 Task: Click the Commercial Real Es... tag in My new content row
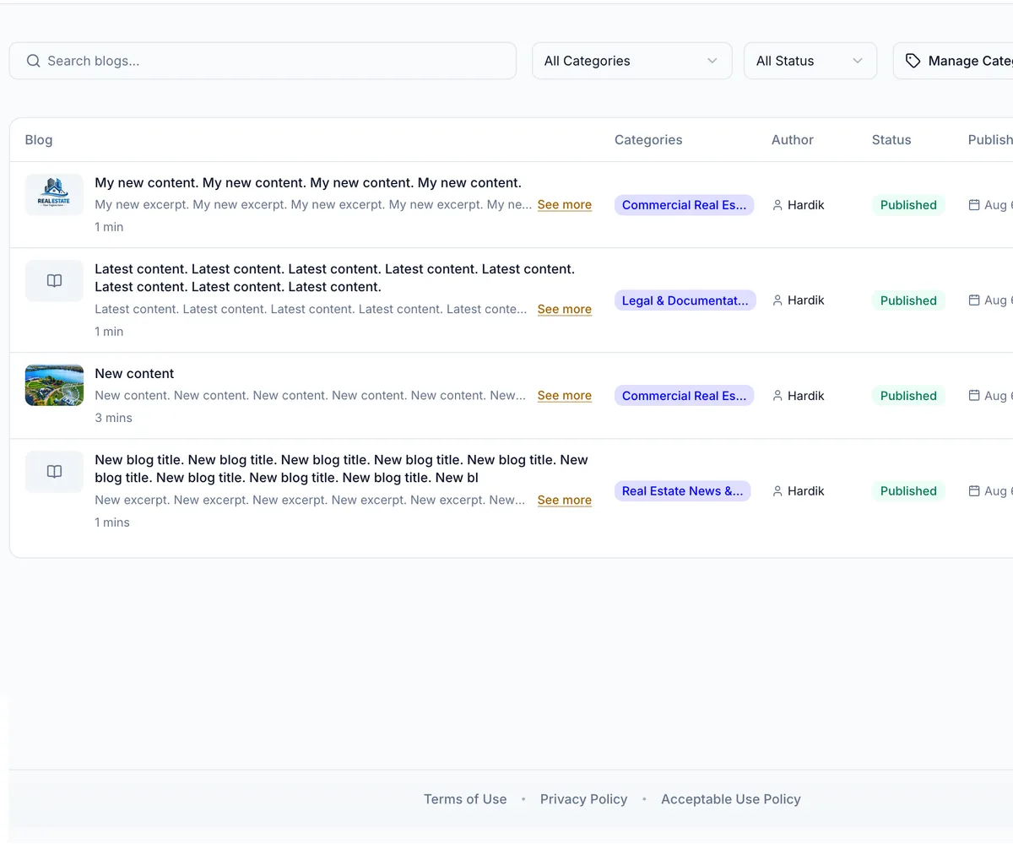(684, 205)
